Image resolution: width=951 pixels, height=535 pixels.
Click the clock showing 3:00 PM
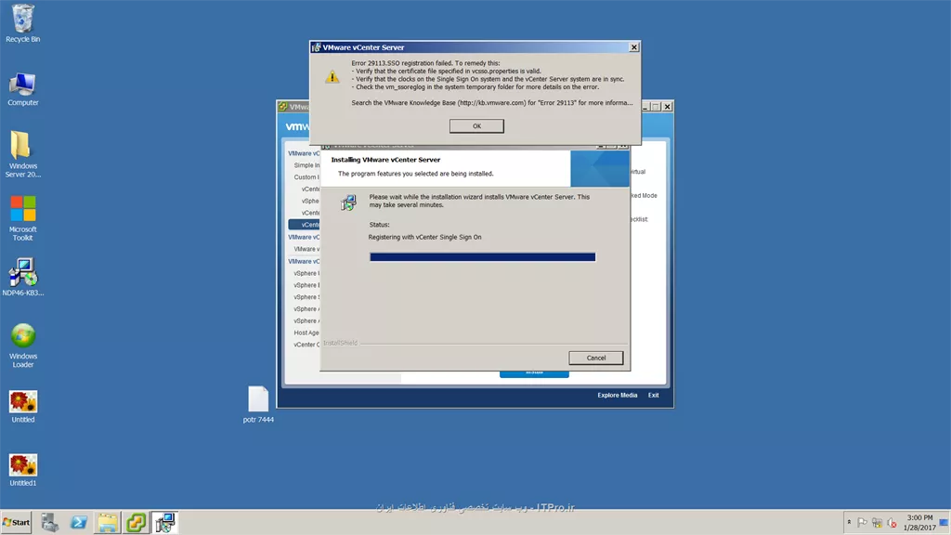coord(919,522)
